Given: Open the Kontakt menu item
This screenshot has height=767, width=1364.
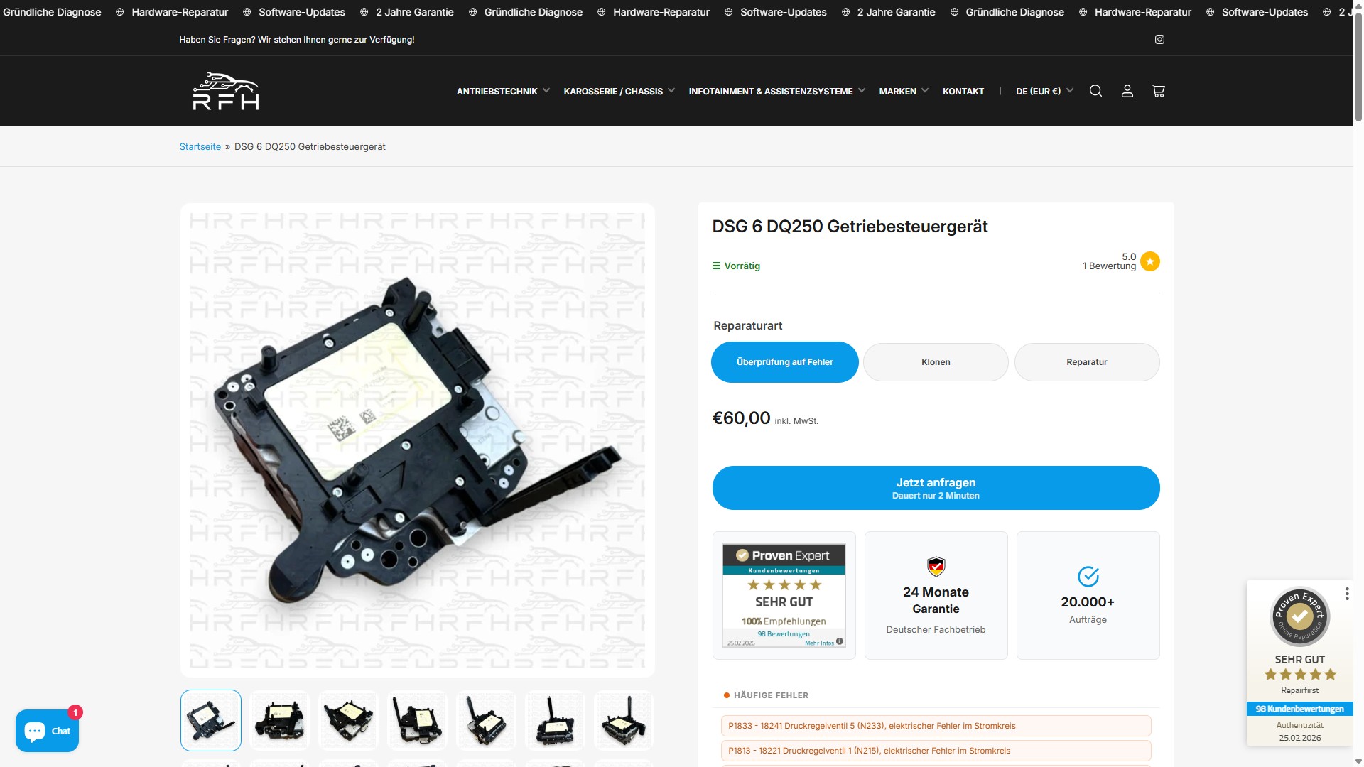Looking at the screenshot, I should pos(963,91).
